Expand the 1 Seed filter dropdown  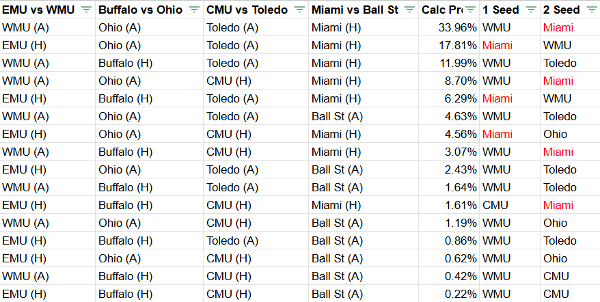tap(531, 10)
